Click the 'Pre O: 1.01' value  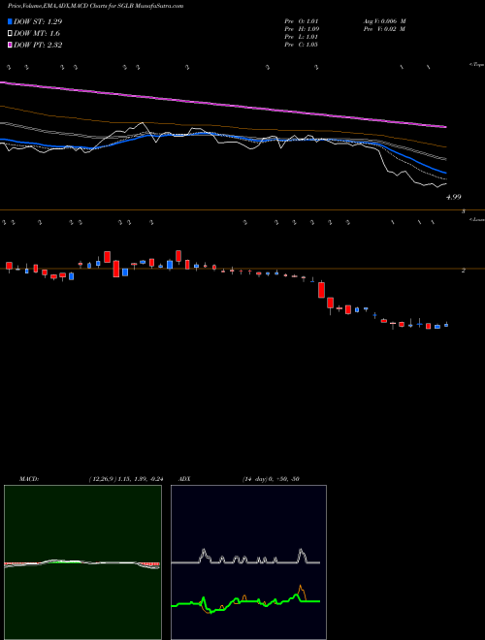(x=302, y=21)
